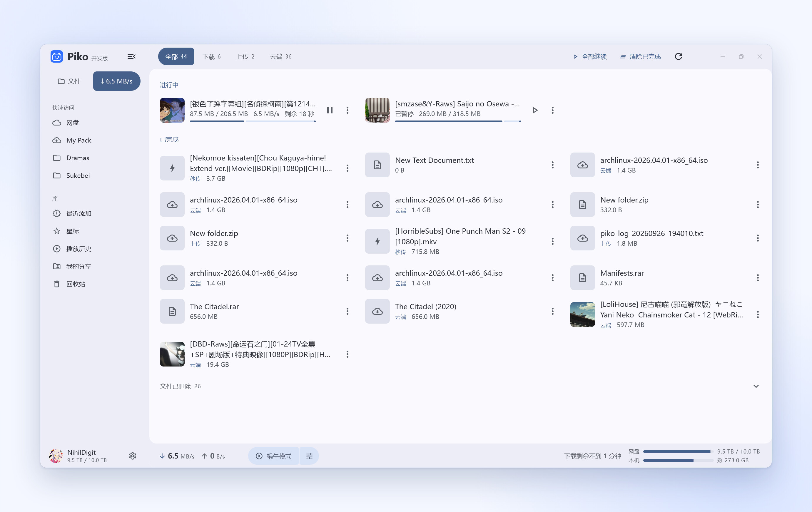Switch to the 下载 6 tab

point(211,57)
